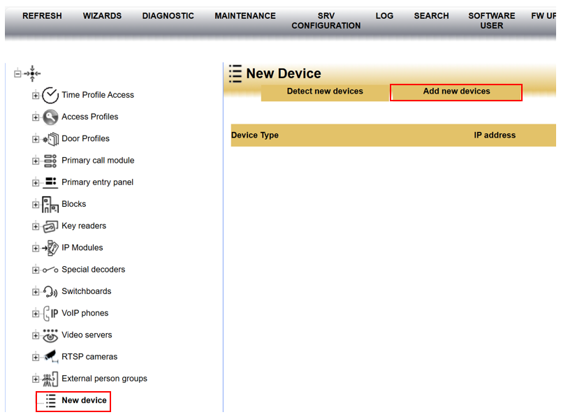Click the list icon beside New Device heading
The height and width of the screenshot is (417, 561).
(235, 73)
